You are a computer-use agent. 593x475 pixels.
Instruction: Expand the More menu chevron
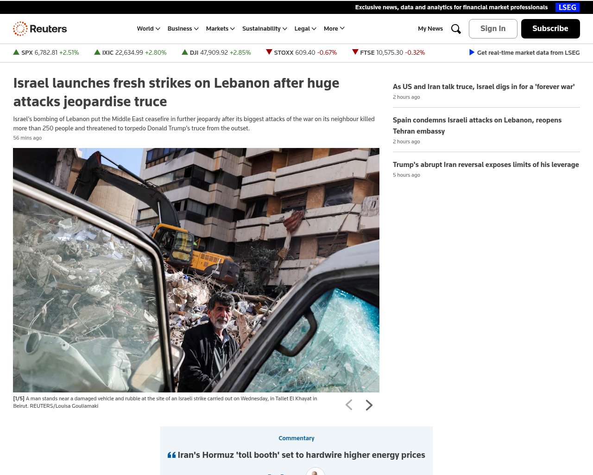click(342, 28)
